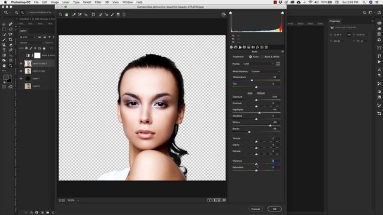Click the foreground color swatch
The image size is (383, 215).
[x=5, y=77]
